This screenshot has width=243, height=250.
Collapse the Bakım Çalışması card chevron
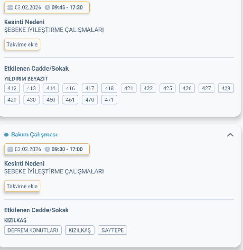[230, 135]
